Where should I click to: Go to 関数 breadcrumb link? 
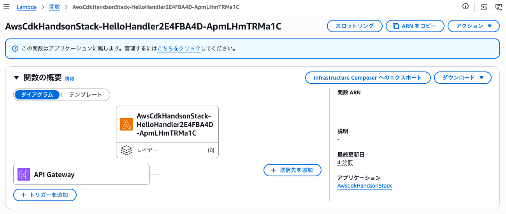pos(55,7)
